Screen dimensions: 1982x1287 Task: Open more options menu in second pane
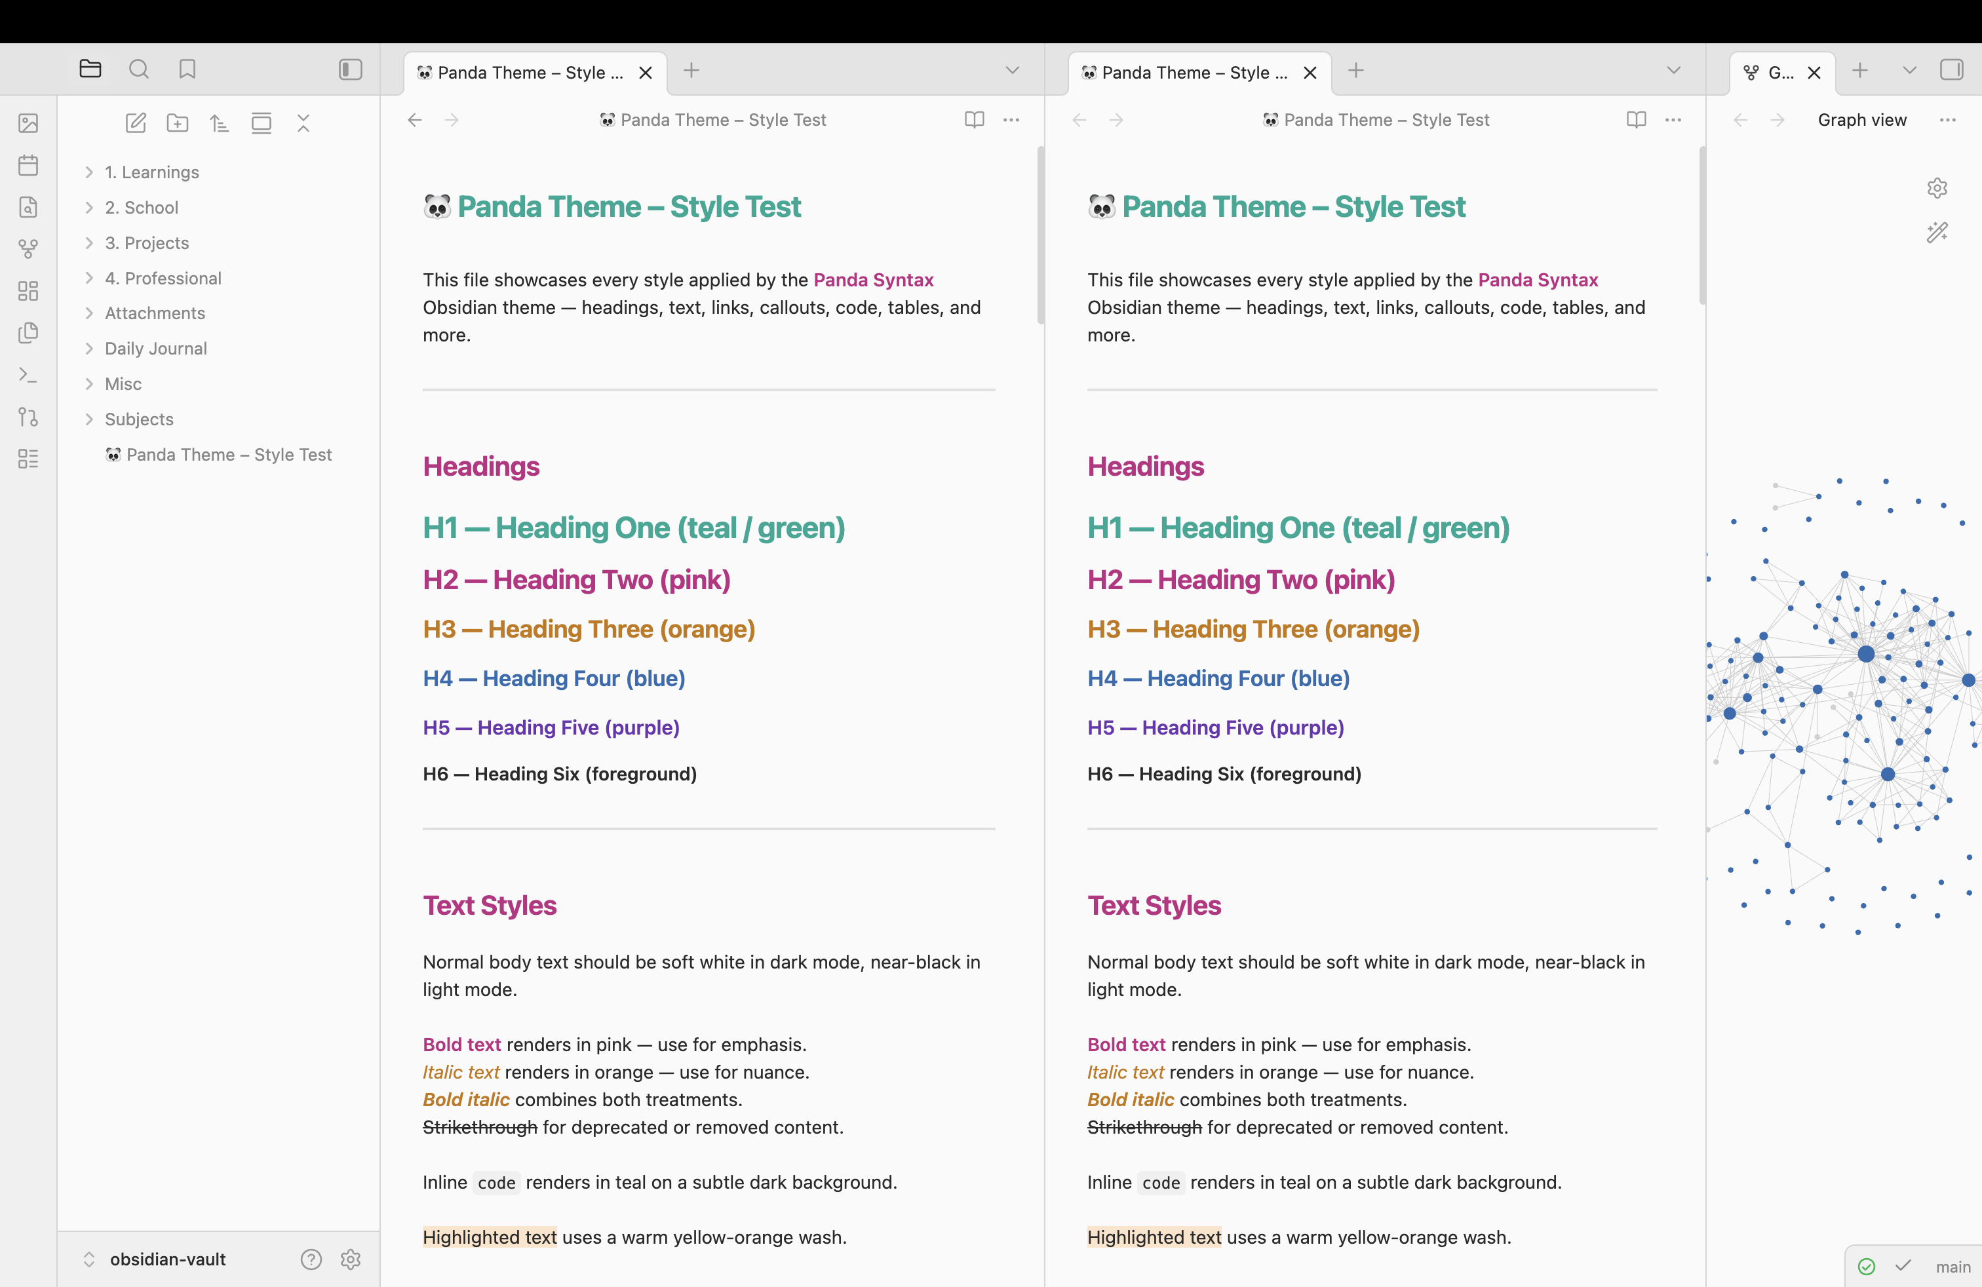point(1673,120)
